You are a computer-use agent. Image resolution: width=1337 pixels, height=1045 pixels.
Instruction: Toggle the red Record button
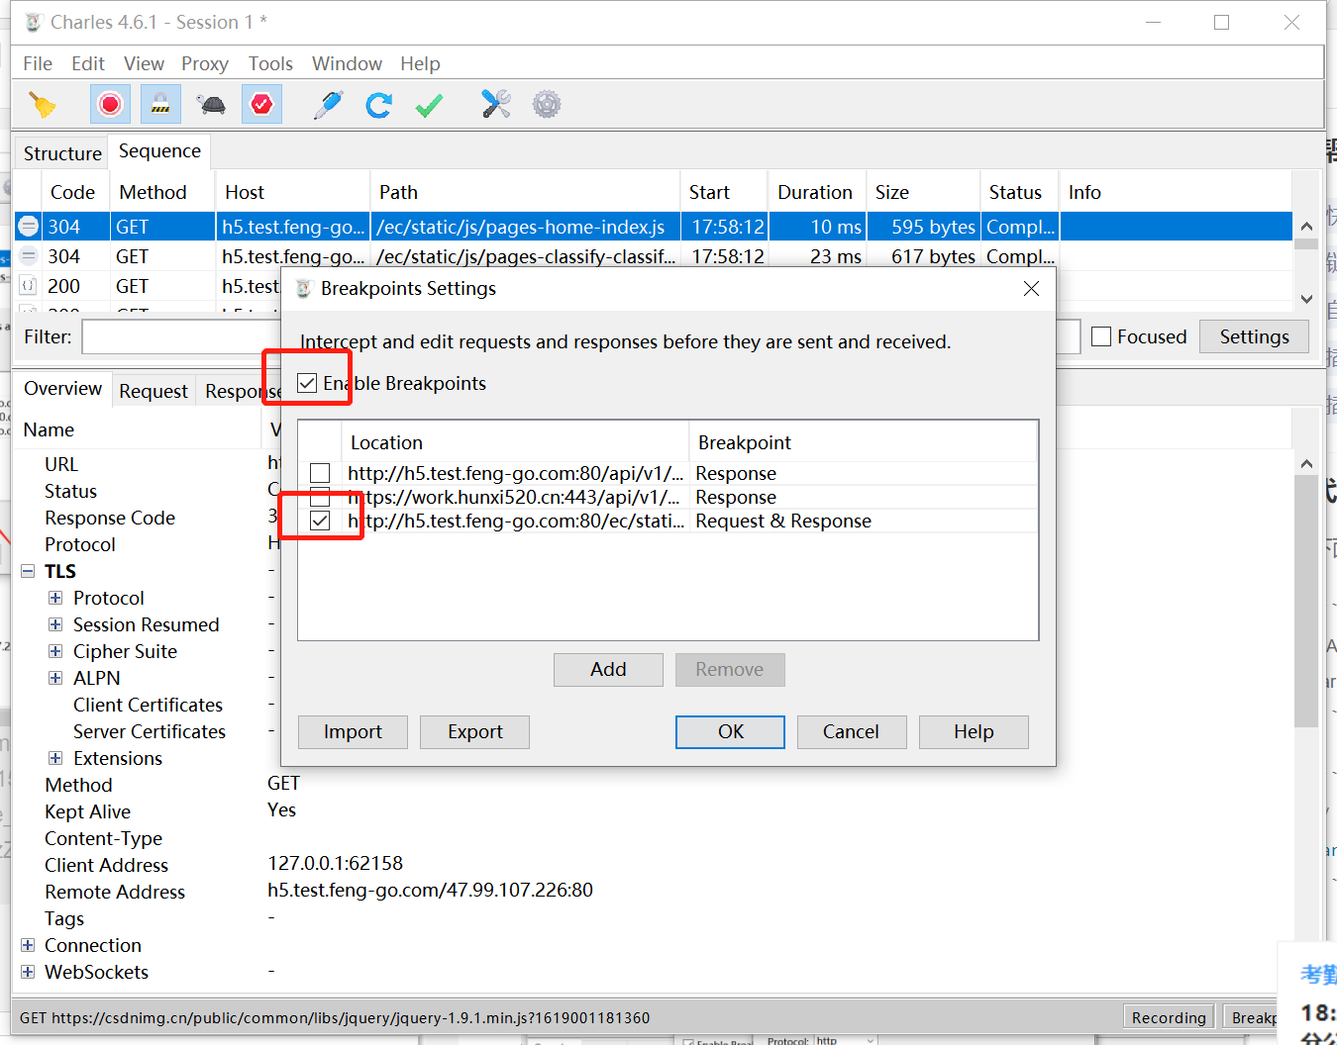[110, 104]
